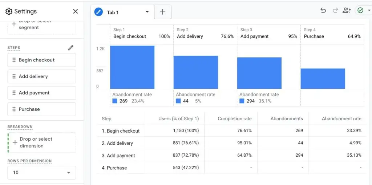Click the Settings gear icon

9,11
